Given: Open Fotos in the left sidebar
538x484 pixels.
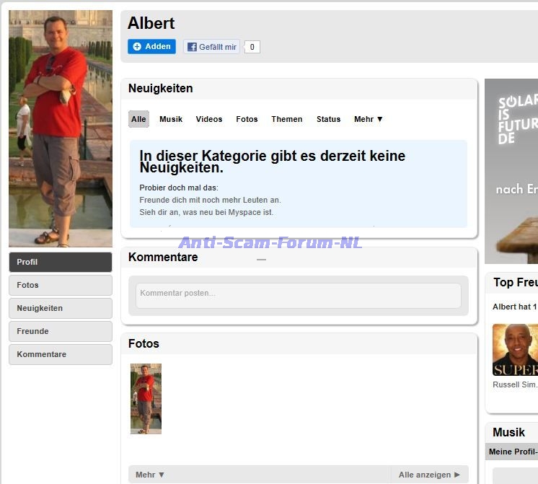Looking at the screenshot, I should (x=61, y=285).
